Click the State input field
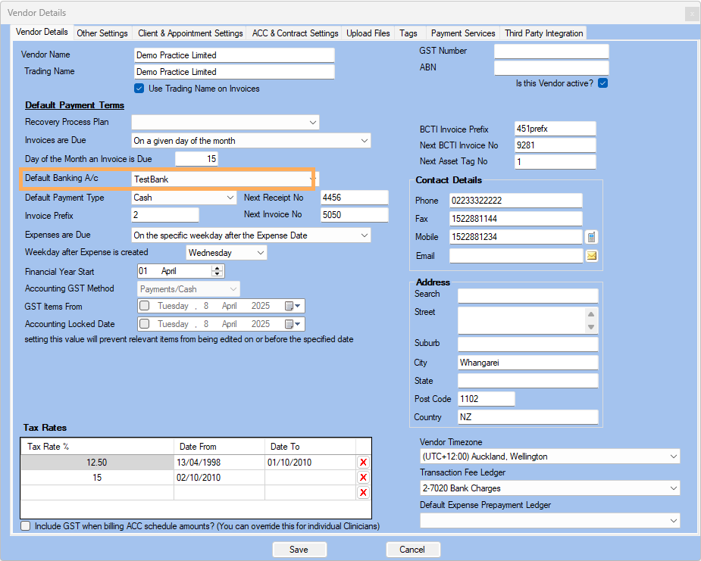The image size is (701, 561). pos(528,381)
